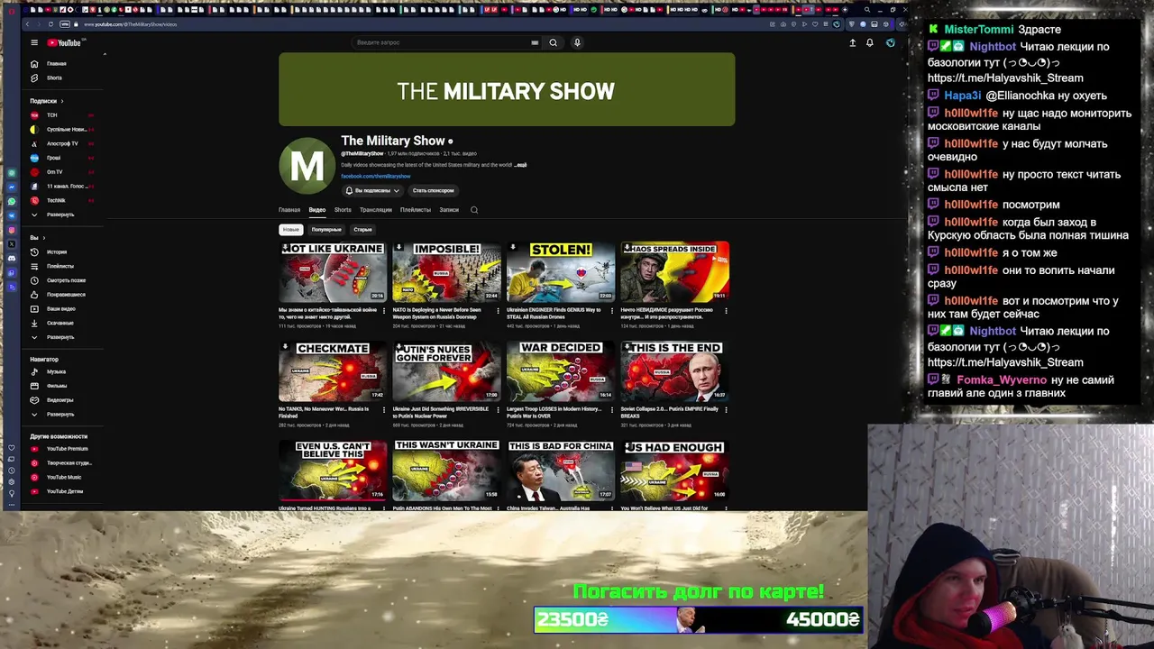
Task: Click the browser address bar URL
Action: [131, 24]
